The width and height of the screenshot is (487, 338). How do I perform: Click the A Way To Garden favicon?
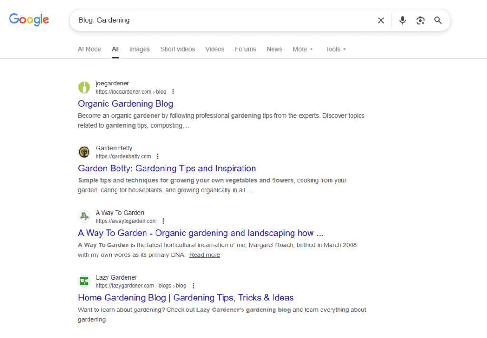click(84, 217)
